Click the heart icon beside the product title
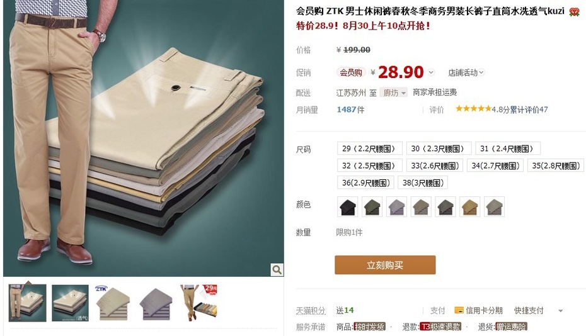This screenshot has width=586, height=336. (575, 12)
